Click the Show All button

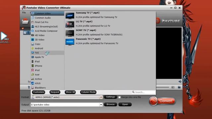tap(70, 92)
